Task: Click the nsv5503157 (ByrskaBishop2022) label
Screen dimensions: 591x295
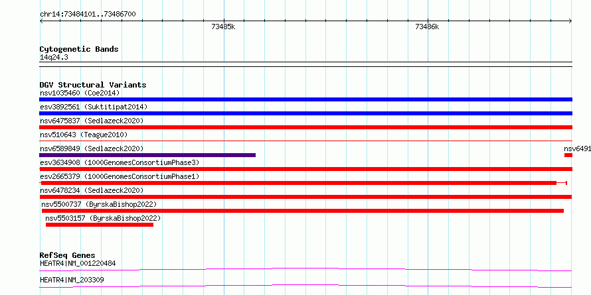Action: [x=103, y=218]
